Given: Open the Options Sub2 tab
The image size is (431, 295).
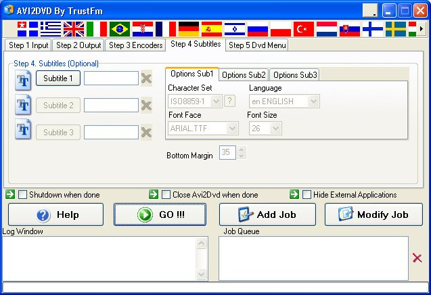Looking at the screenshot, I should point(244,75).
